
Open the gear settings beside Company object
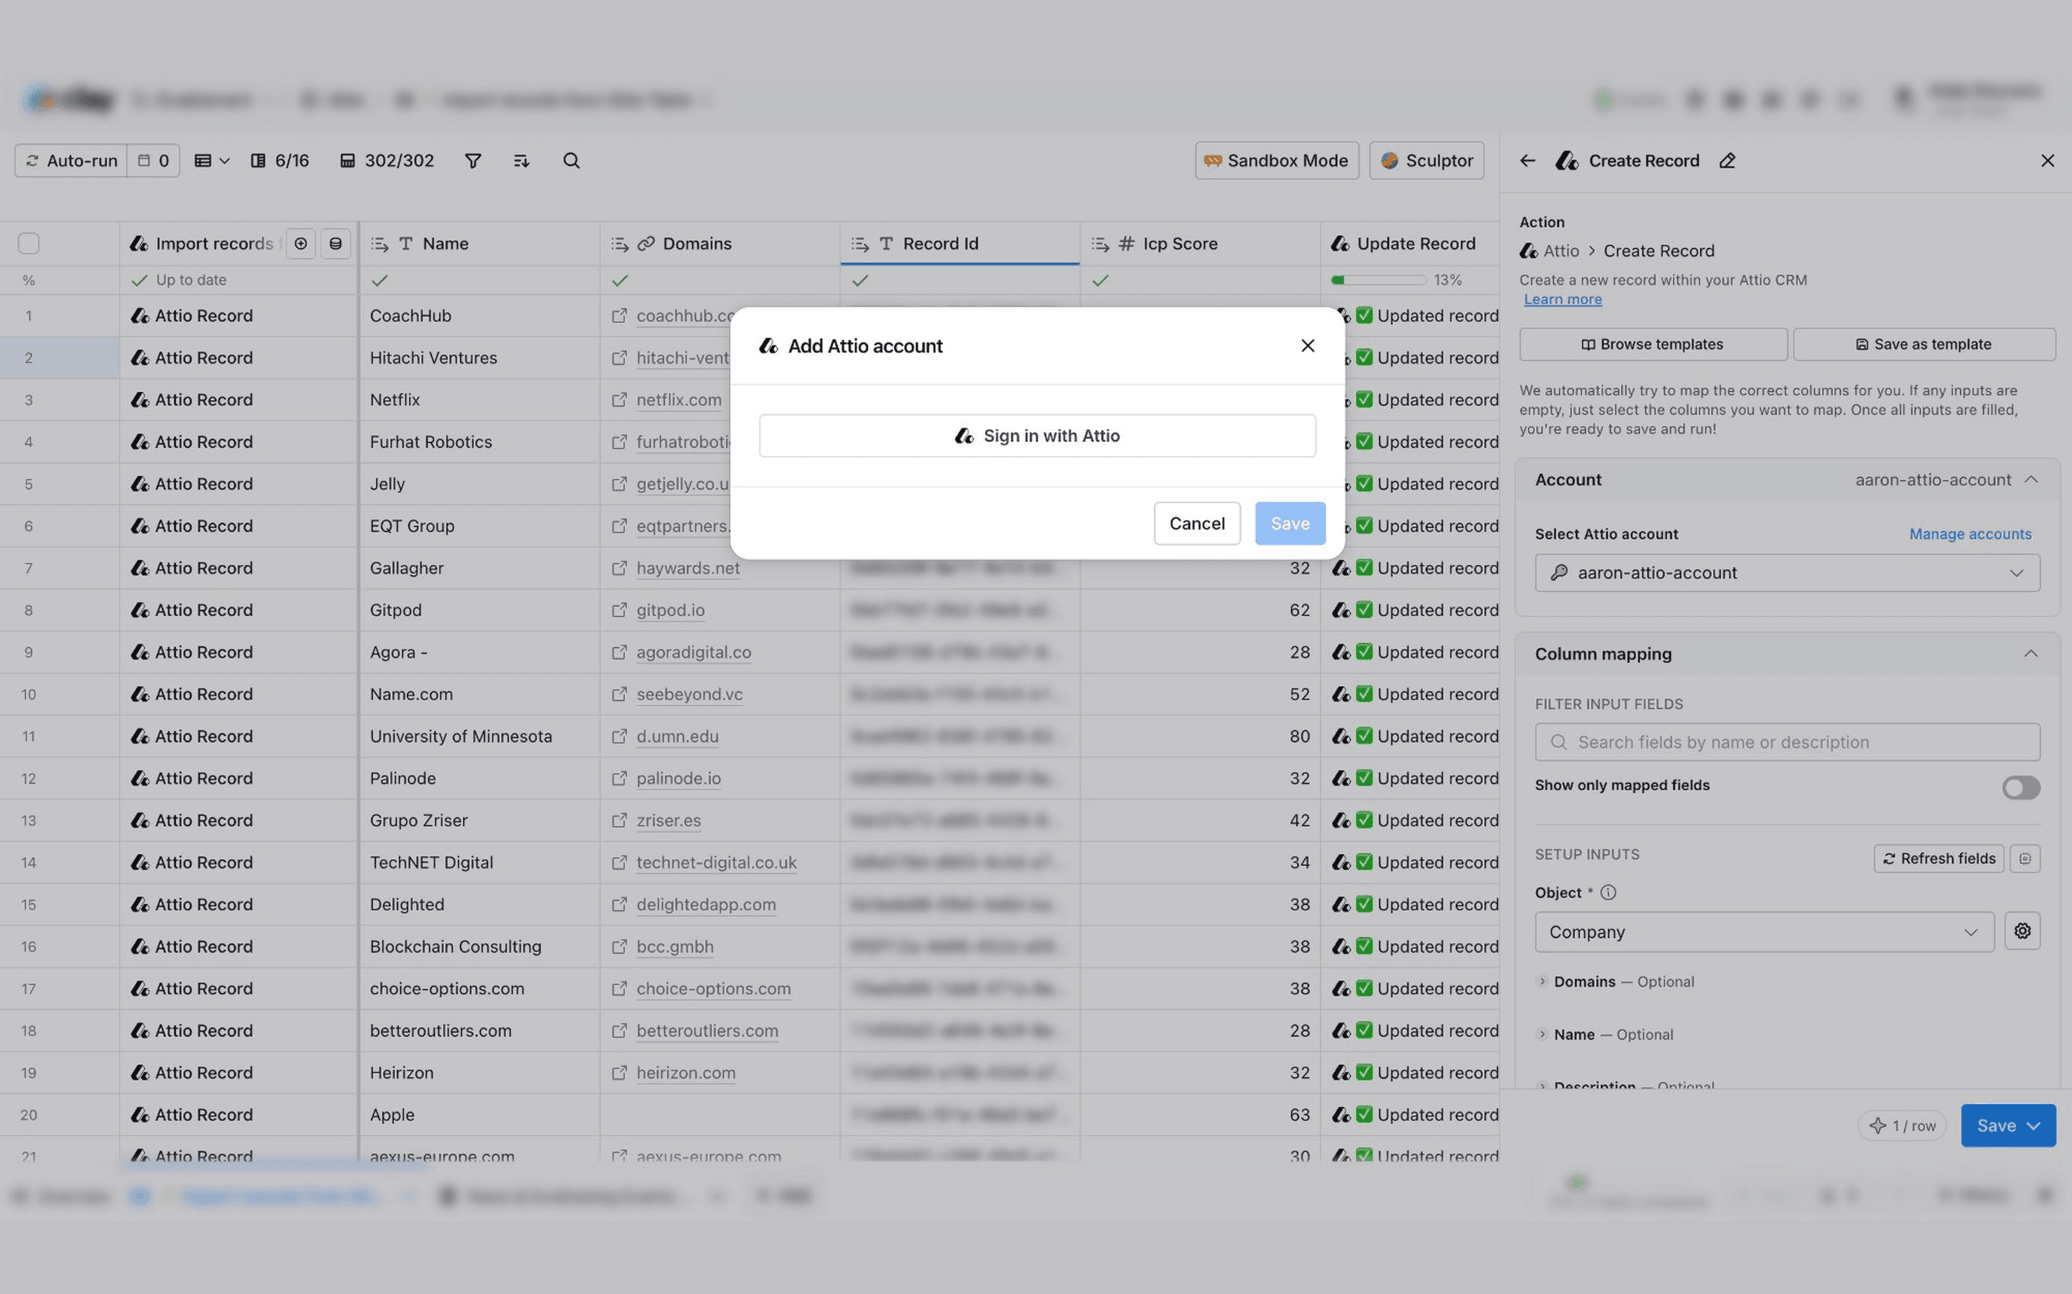coord(2022,931)
